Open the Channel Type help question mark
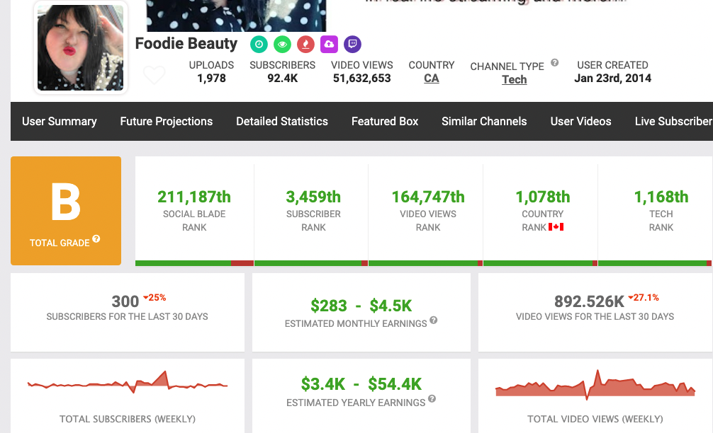This screenshot has height=433, width=713. pyautogui.click(x=554, y=63)
